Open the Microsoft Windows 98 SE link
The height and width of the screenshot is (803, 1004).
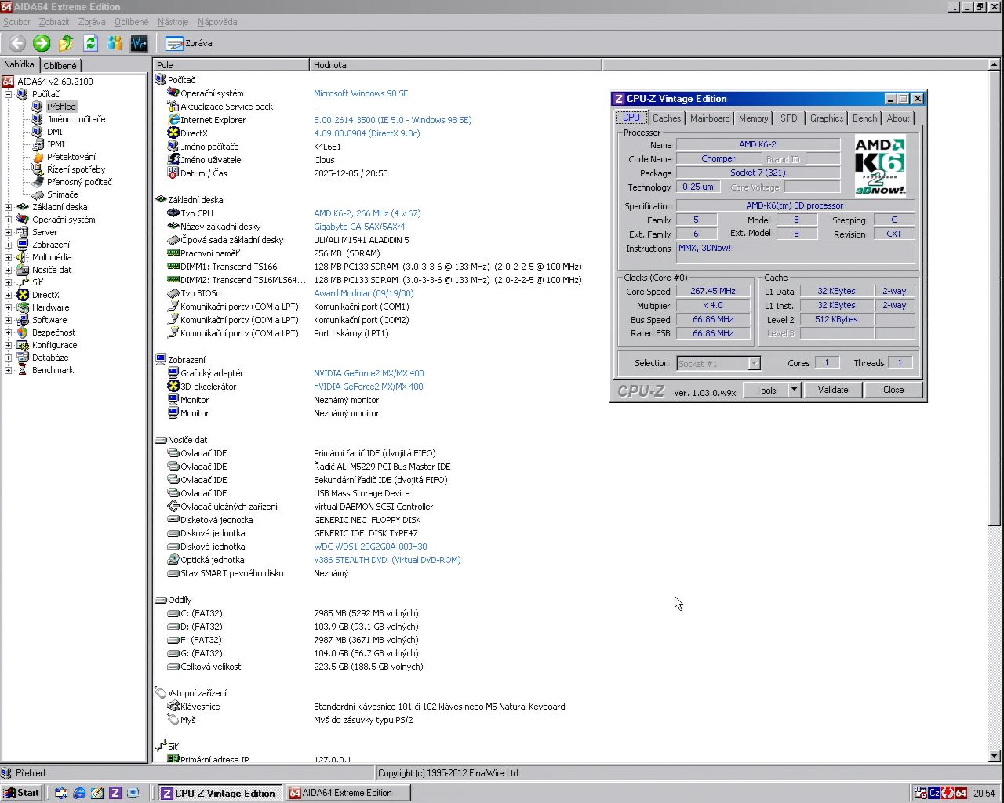click(361, 93)
